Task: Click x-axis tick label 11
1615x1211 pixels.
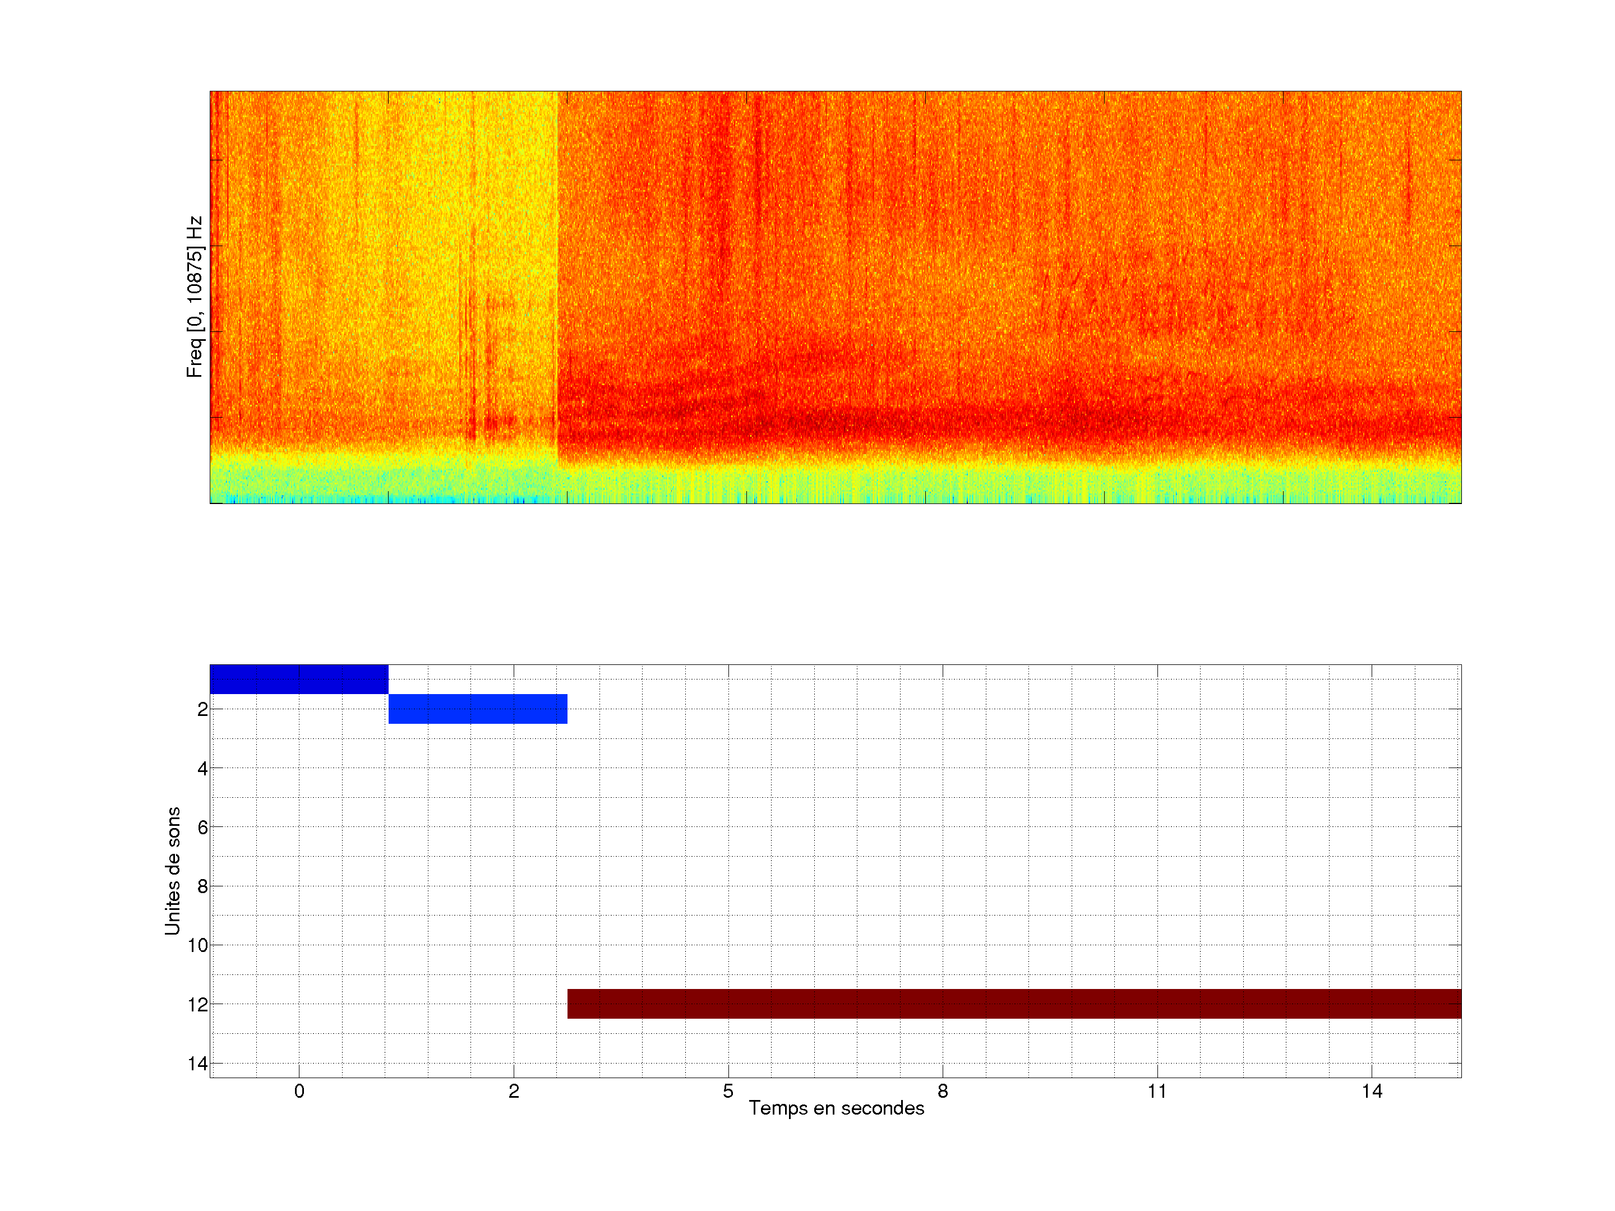Action: [x=1156, y=1091]
